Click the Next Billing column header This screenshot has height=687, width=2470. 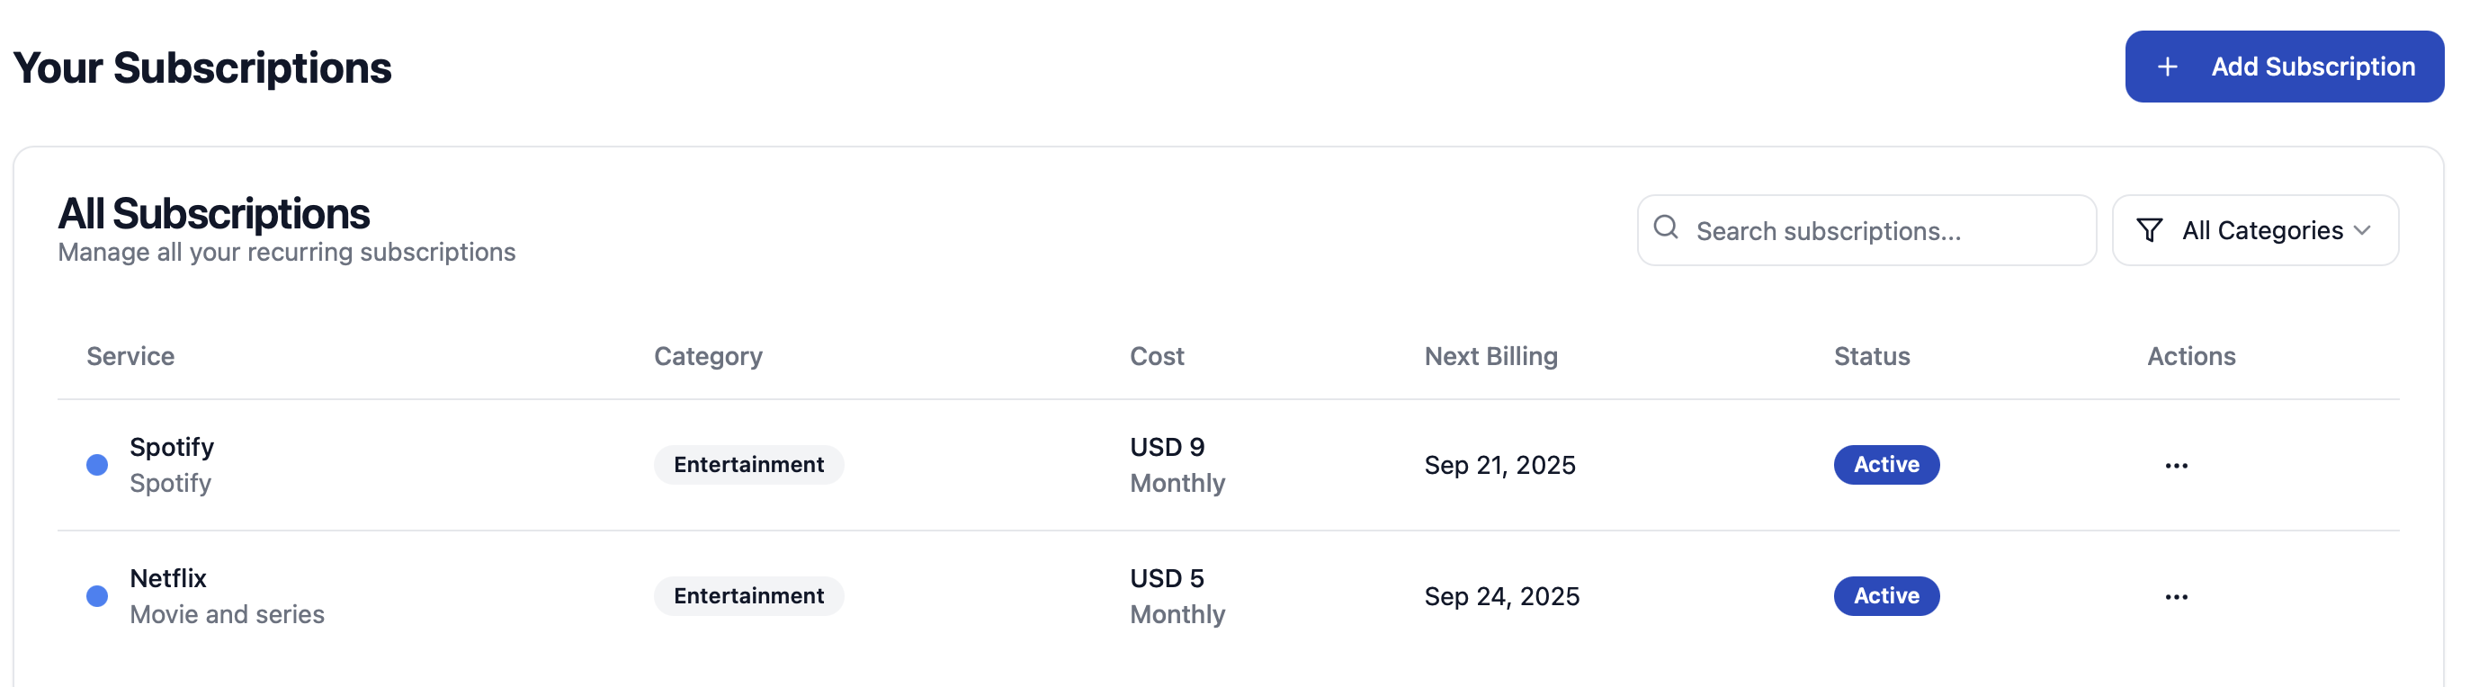[1490, 356]
